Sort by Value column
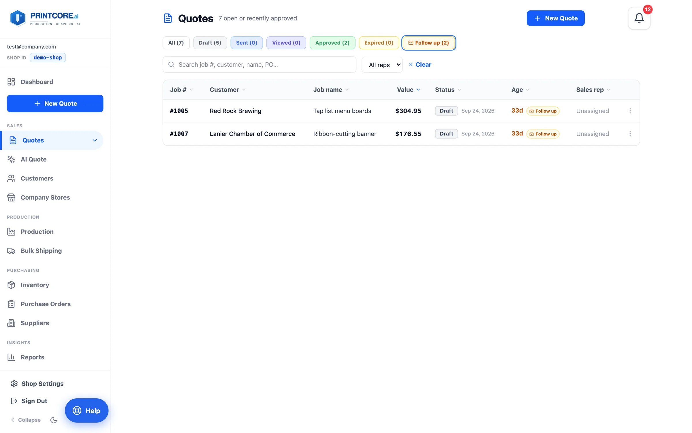The width and height of the screenshot is (692, 433). click(x=409, y=90)
